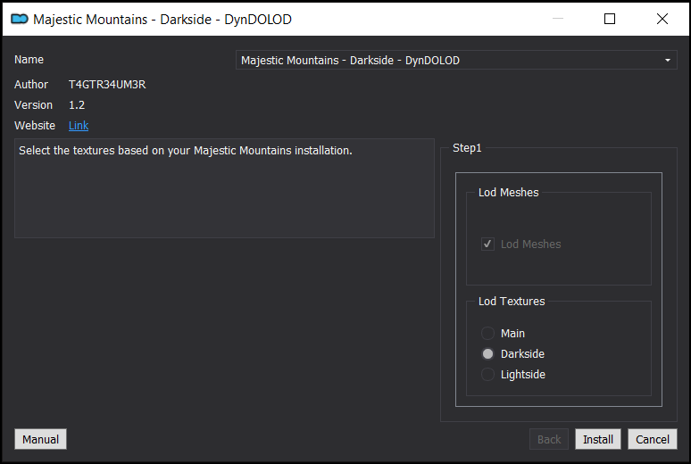Click the Manual button
Screen dimensions: 691x464
coord(40,439)
